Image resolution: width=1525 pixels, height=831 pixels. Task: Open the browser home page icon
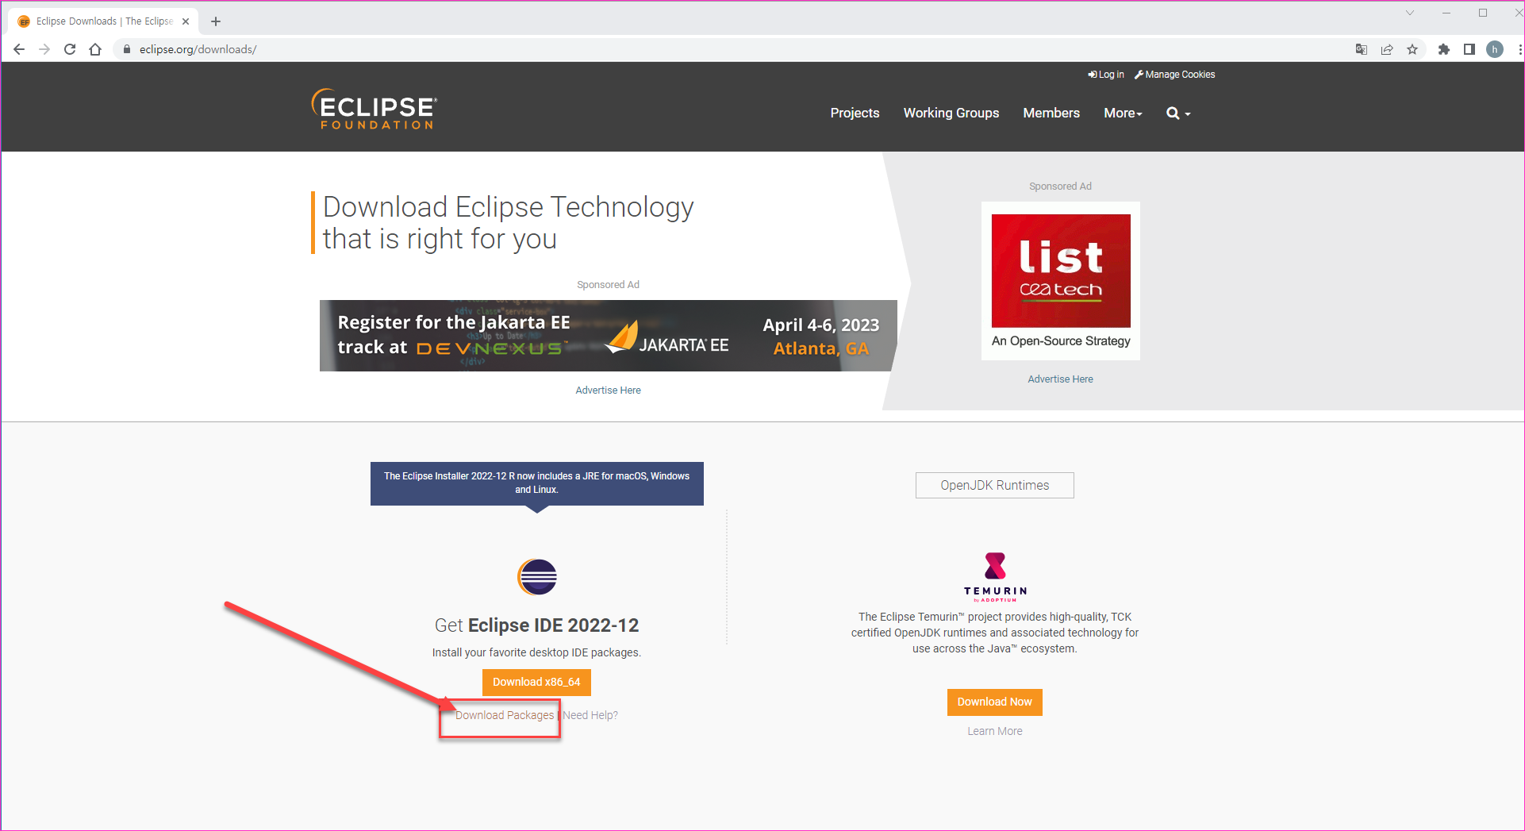click(x=95, y=49)
